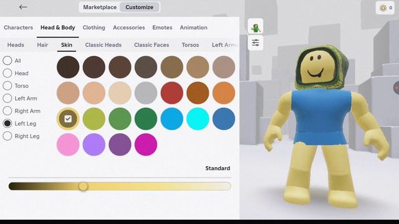Open the avatar settings sliders icon

[256, 42]
